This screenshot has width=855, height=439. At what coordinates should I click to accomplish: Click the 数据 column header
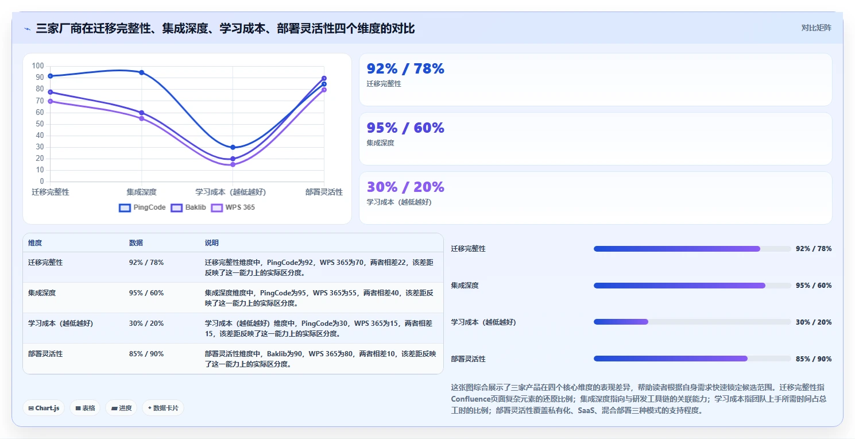coord(136,243)
